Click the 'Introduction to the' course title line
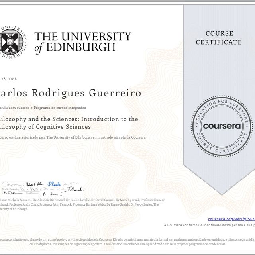Screen dimensions: 255x255 pyautogui.click(x=110, y=119)
